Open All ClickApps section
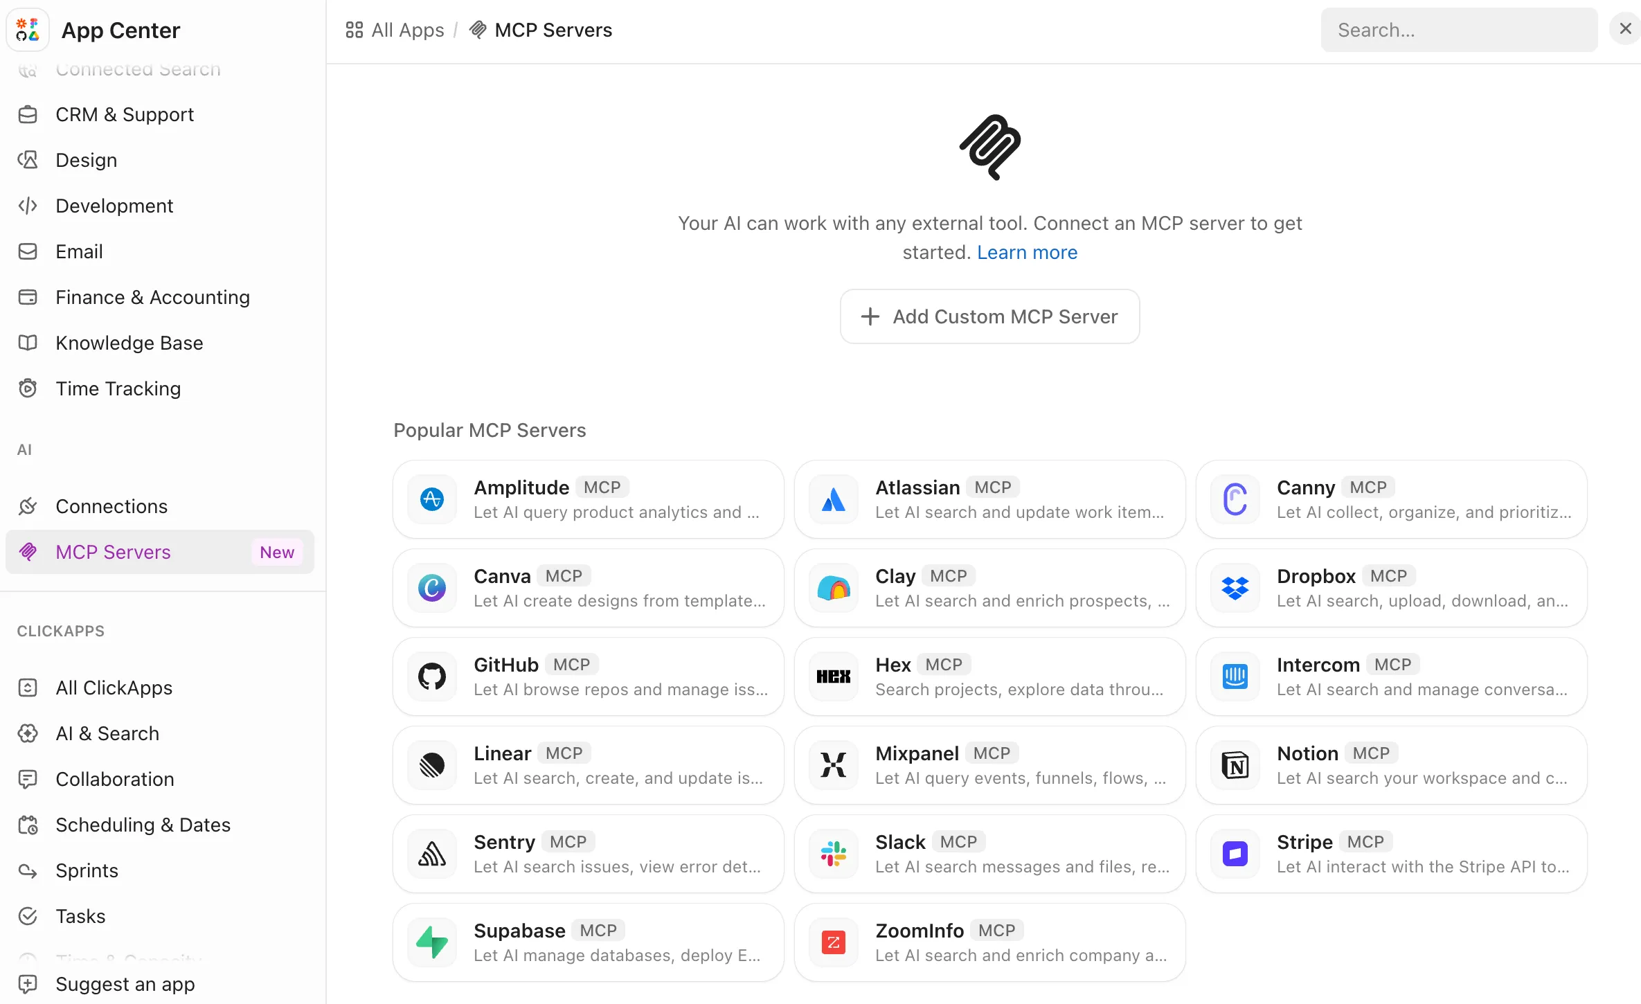 click(x=160, y=688)
